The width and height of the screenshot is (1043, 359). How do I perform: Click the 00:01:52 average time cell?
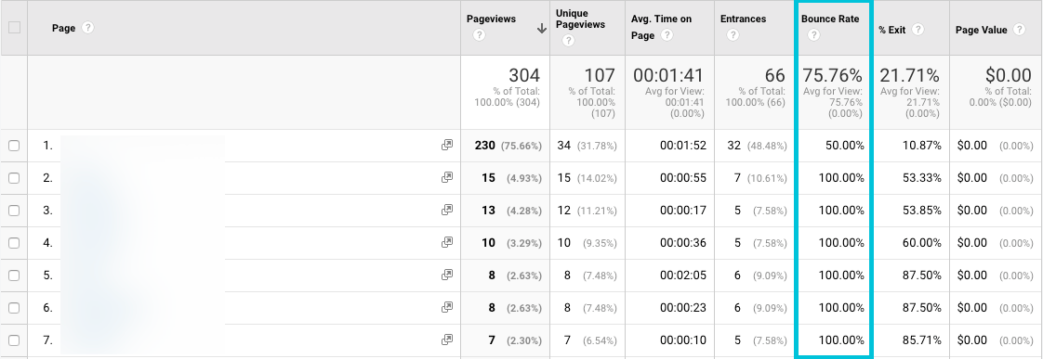pos(683,146)
